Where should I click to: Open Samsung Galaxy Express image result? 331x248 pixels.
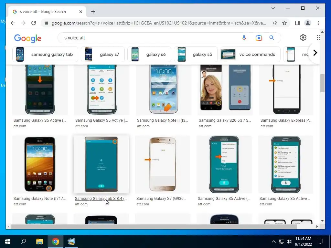point(286,90)
